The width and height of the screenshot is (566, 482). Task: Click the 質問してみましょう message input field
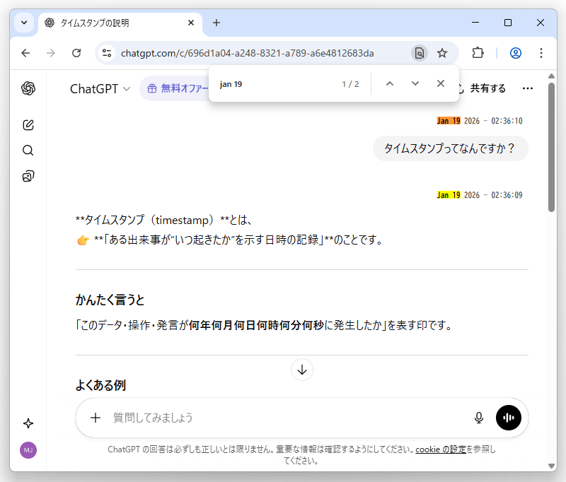[283, 418]
